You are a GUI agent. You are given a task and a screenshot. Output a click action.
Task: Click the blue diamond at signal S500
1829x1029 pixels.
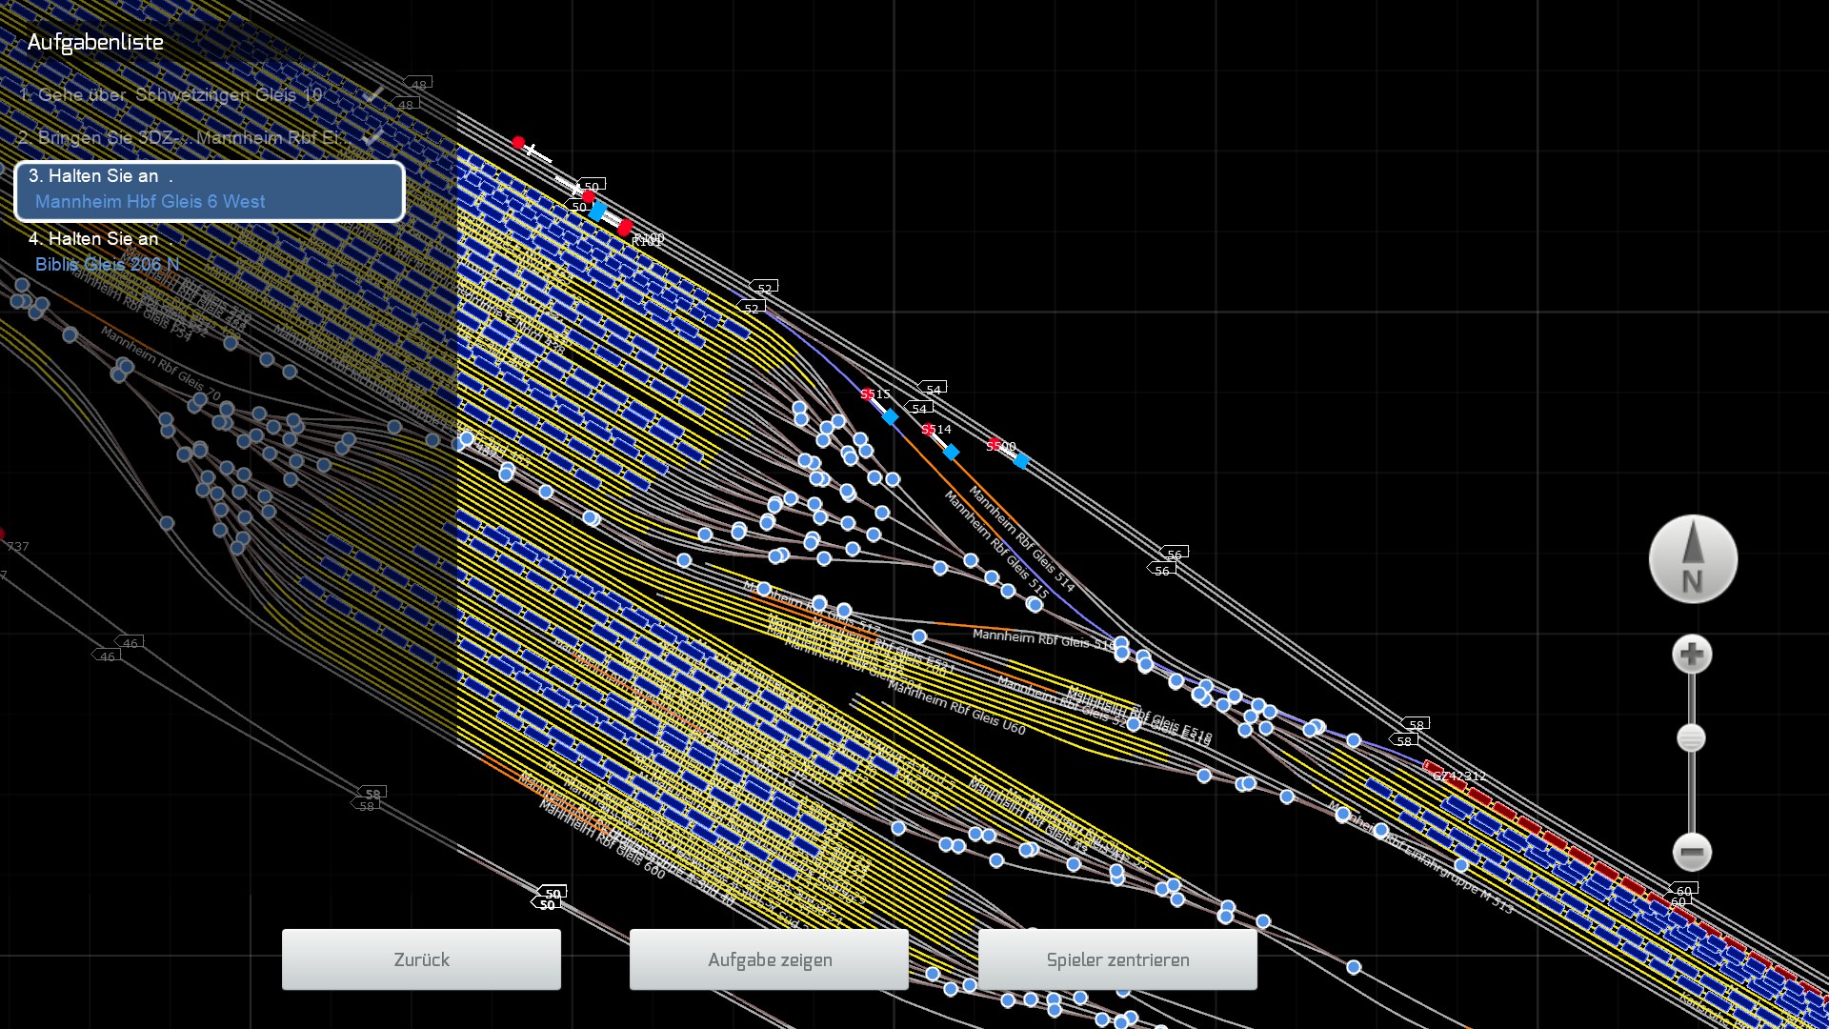click(x=1021, y=461)
